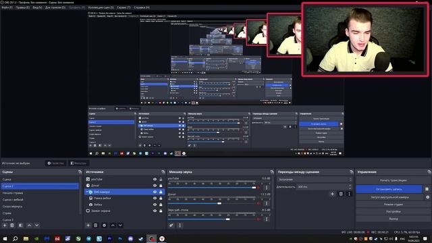
Task: Undock the Audio Mixer panel
Action: click(x=272, y=172)
